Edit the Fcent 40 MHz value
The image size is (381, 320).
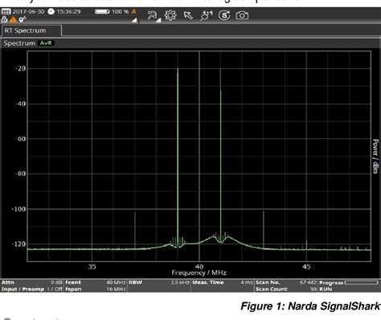coord(96,282)
